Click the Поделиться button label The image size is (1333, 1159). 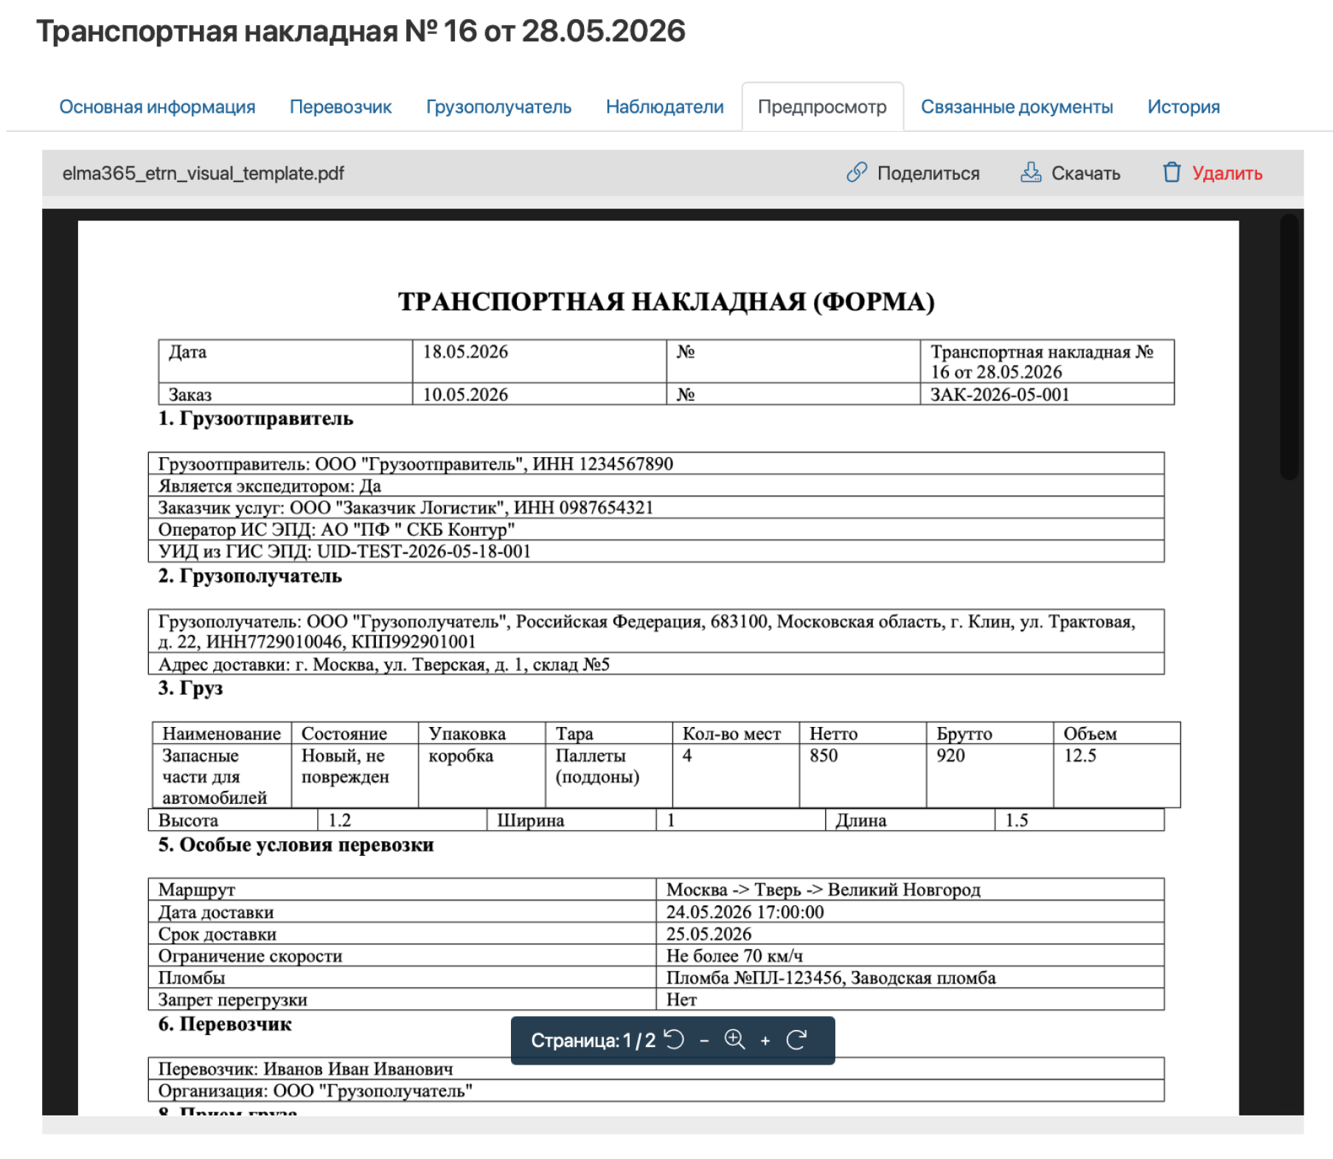pyautogui.click(x=928, y=173)
